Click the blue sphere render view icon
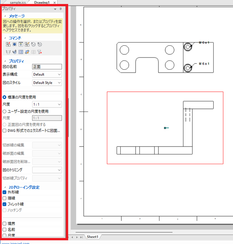Screen dimensions: 233x244 tap(14, 45)
